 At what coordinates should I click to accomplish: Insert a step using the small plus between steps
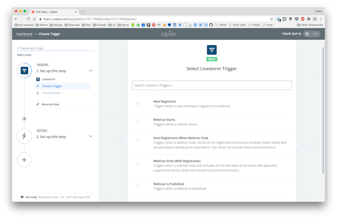[24, 119]
